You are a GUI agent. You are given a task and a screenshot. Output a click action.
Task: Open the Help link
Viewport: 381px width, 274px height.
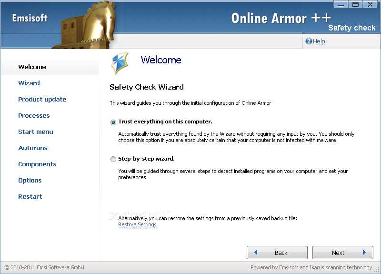click(319, 41)
